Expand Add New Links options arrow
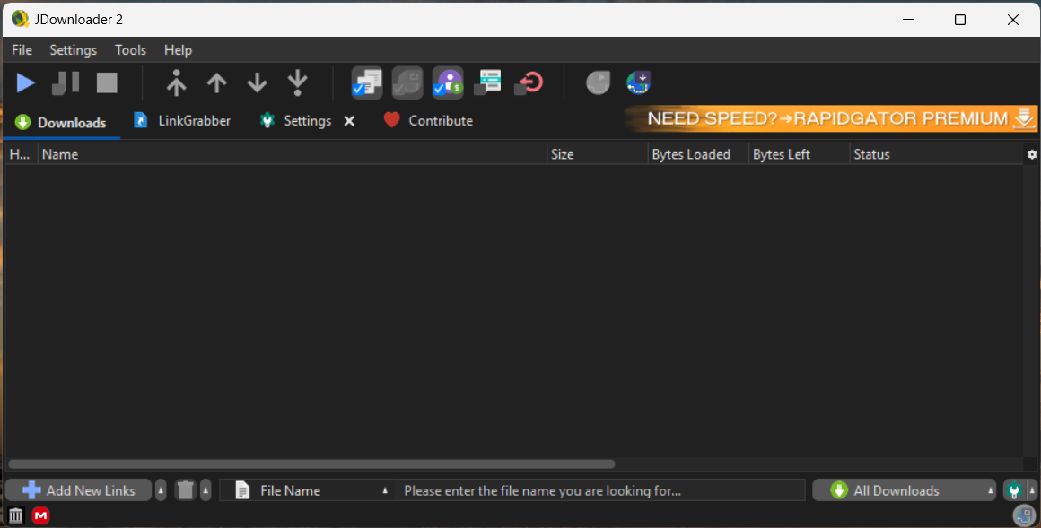The height and width of the screenshot is (528, 1041). tap(161, 491)
